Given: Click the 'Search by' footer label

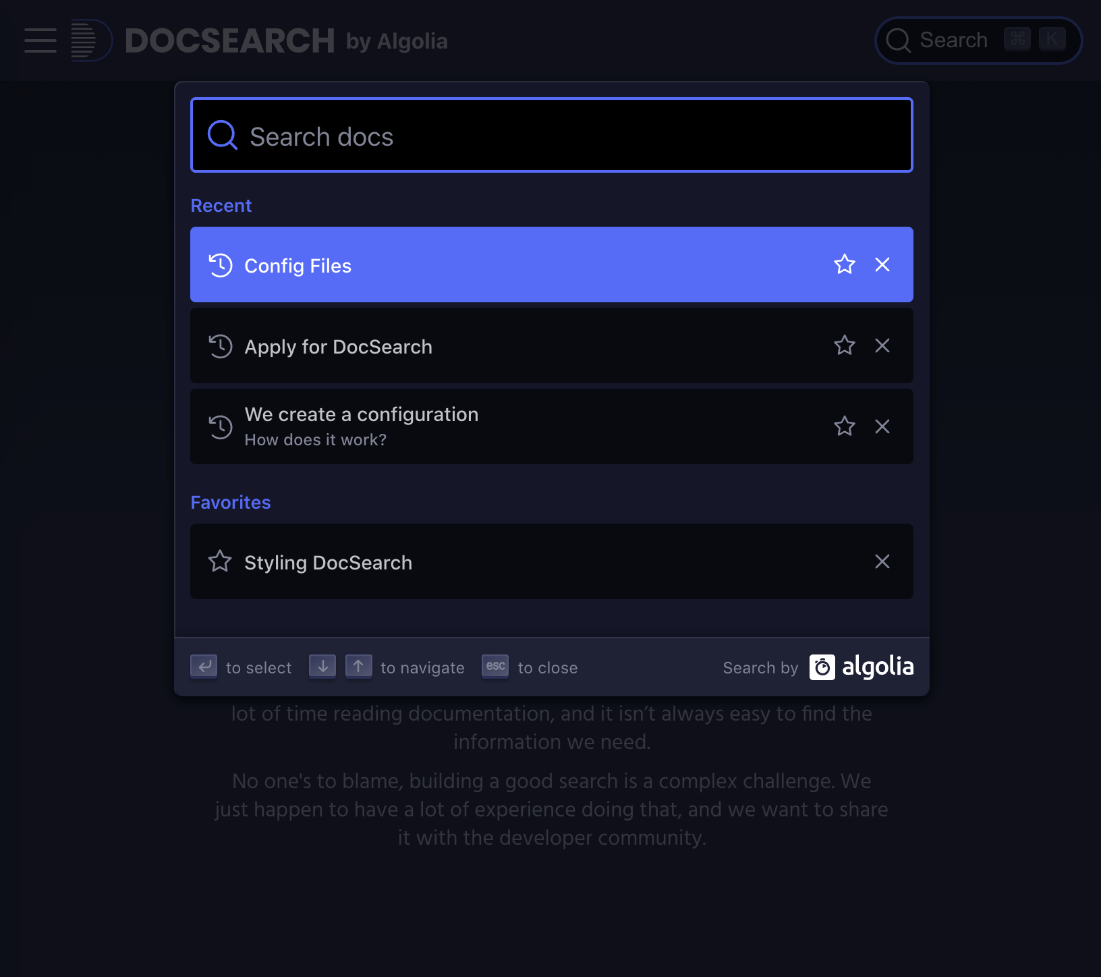Looking at the screenshot, I should 761,668.
